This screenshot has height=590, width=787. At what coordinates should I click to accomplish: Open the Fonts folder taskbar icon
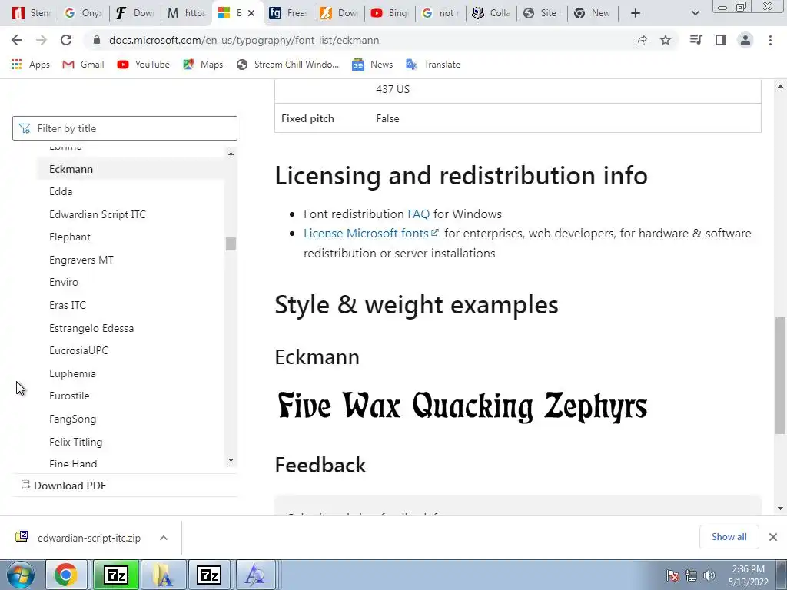click(x=163, y=575)
